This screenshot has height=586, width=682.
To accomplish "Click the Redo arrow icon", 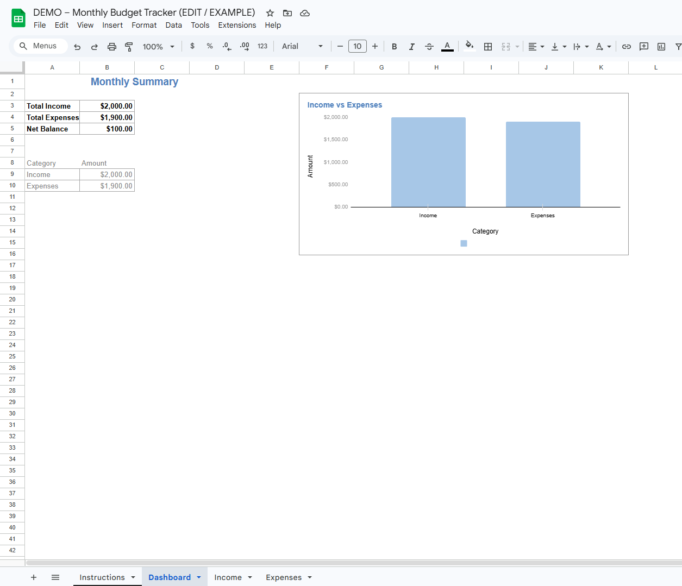I will click(x=95, y=47).
